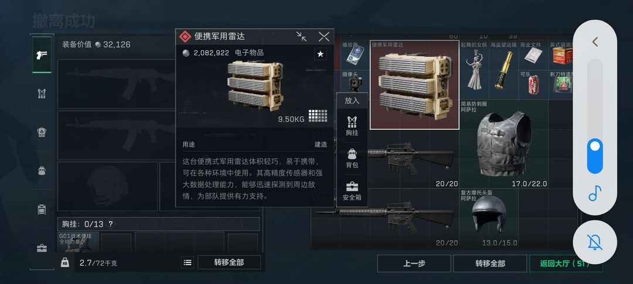633x284 pixels.
Task: Select the weapons pistol sidebar tab
Action: [42, 55]
